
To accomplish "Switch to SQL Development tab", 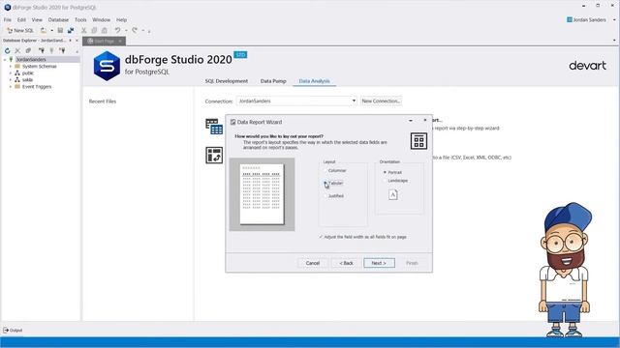I will pos(226,81).
